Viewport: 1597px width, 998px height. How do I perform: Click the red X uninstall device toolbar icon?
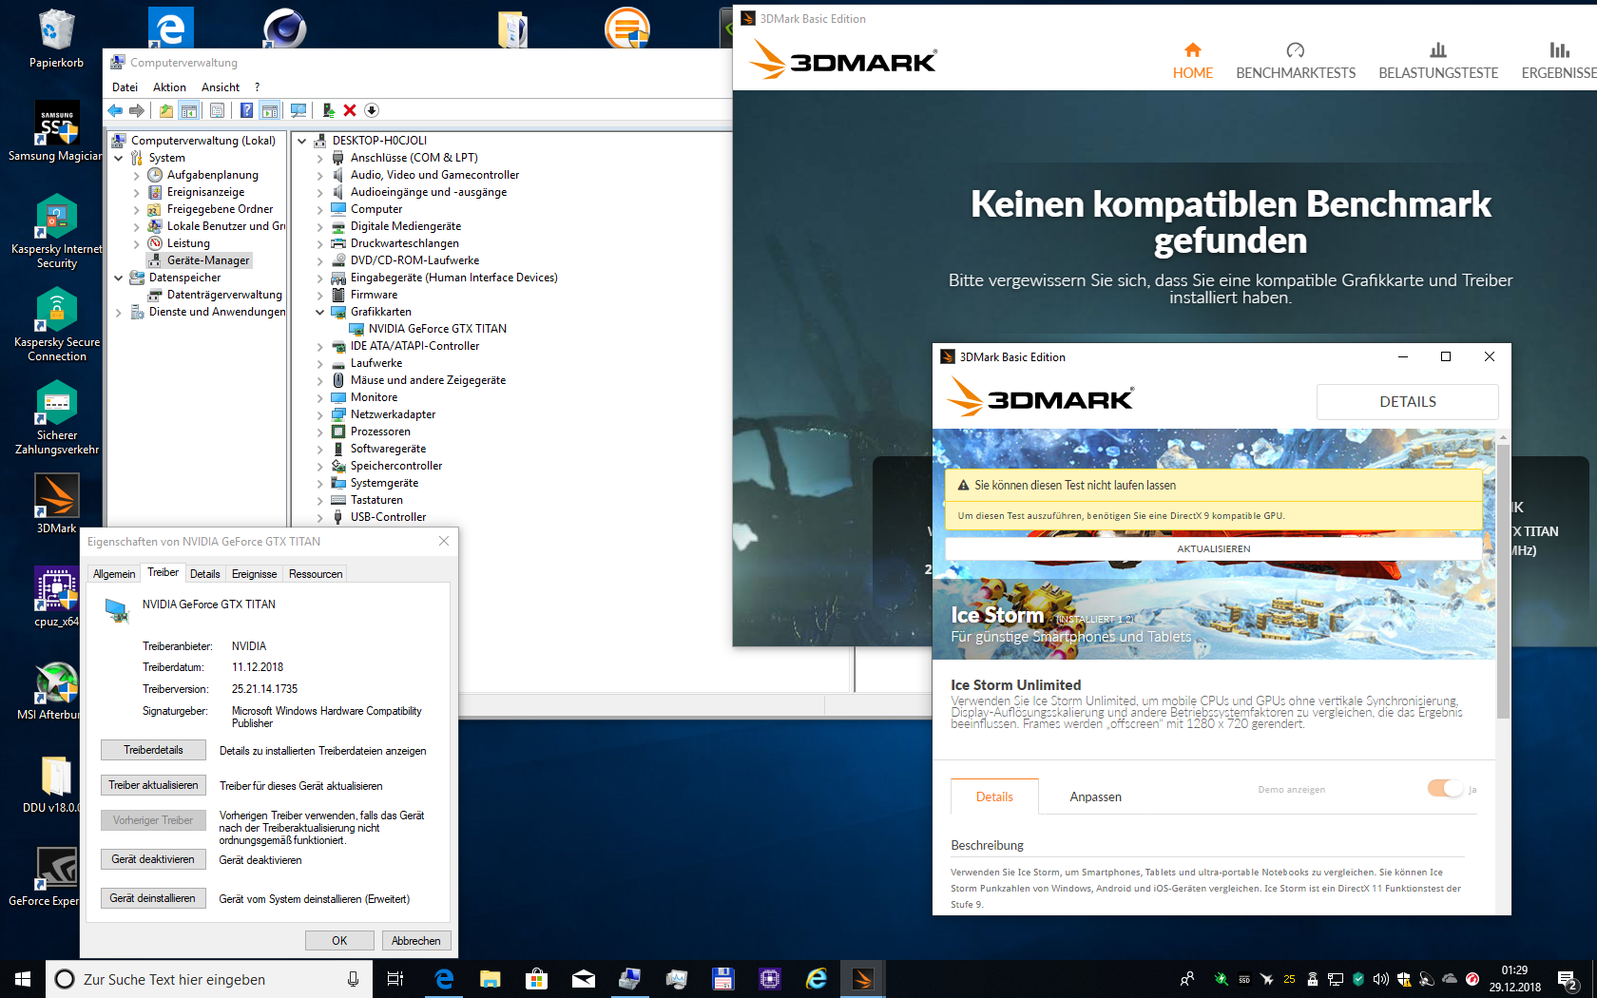pyautogui.click(x=350, y=111)
